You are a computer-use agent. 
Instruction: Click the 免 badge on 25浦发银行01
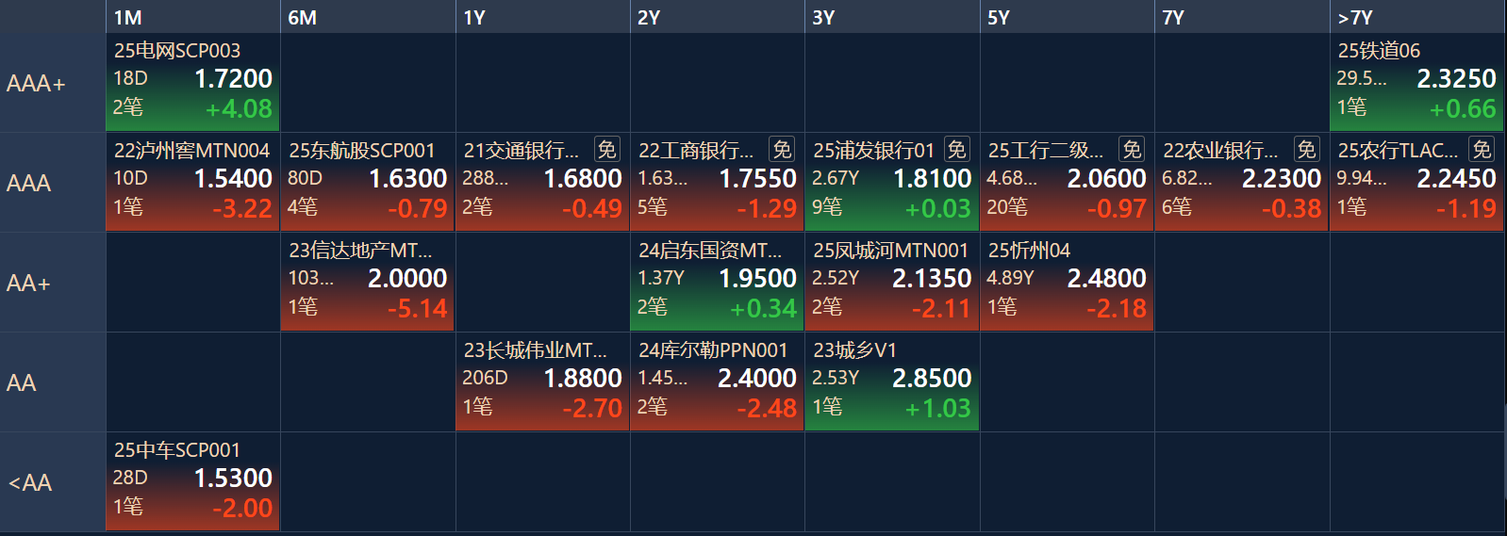tap(957, 149)
